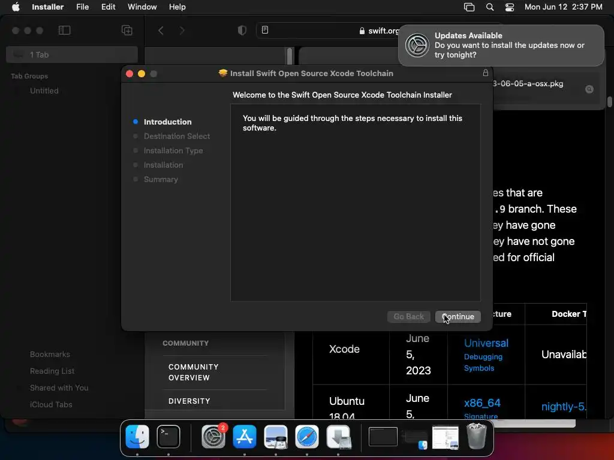Open the Trash from the Dock
The width and height of the screenshot is (614, 460).
(477, 436)
